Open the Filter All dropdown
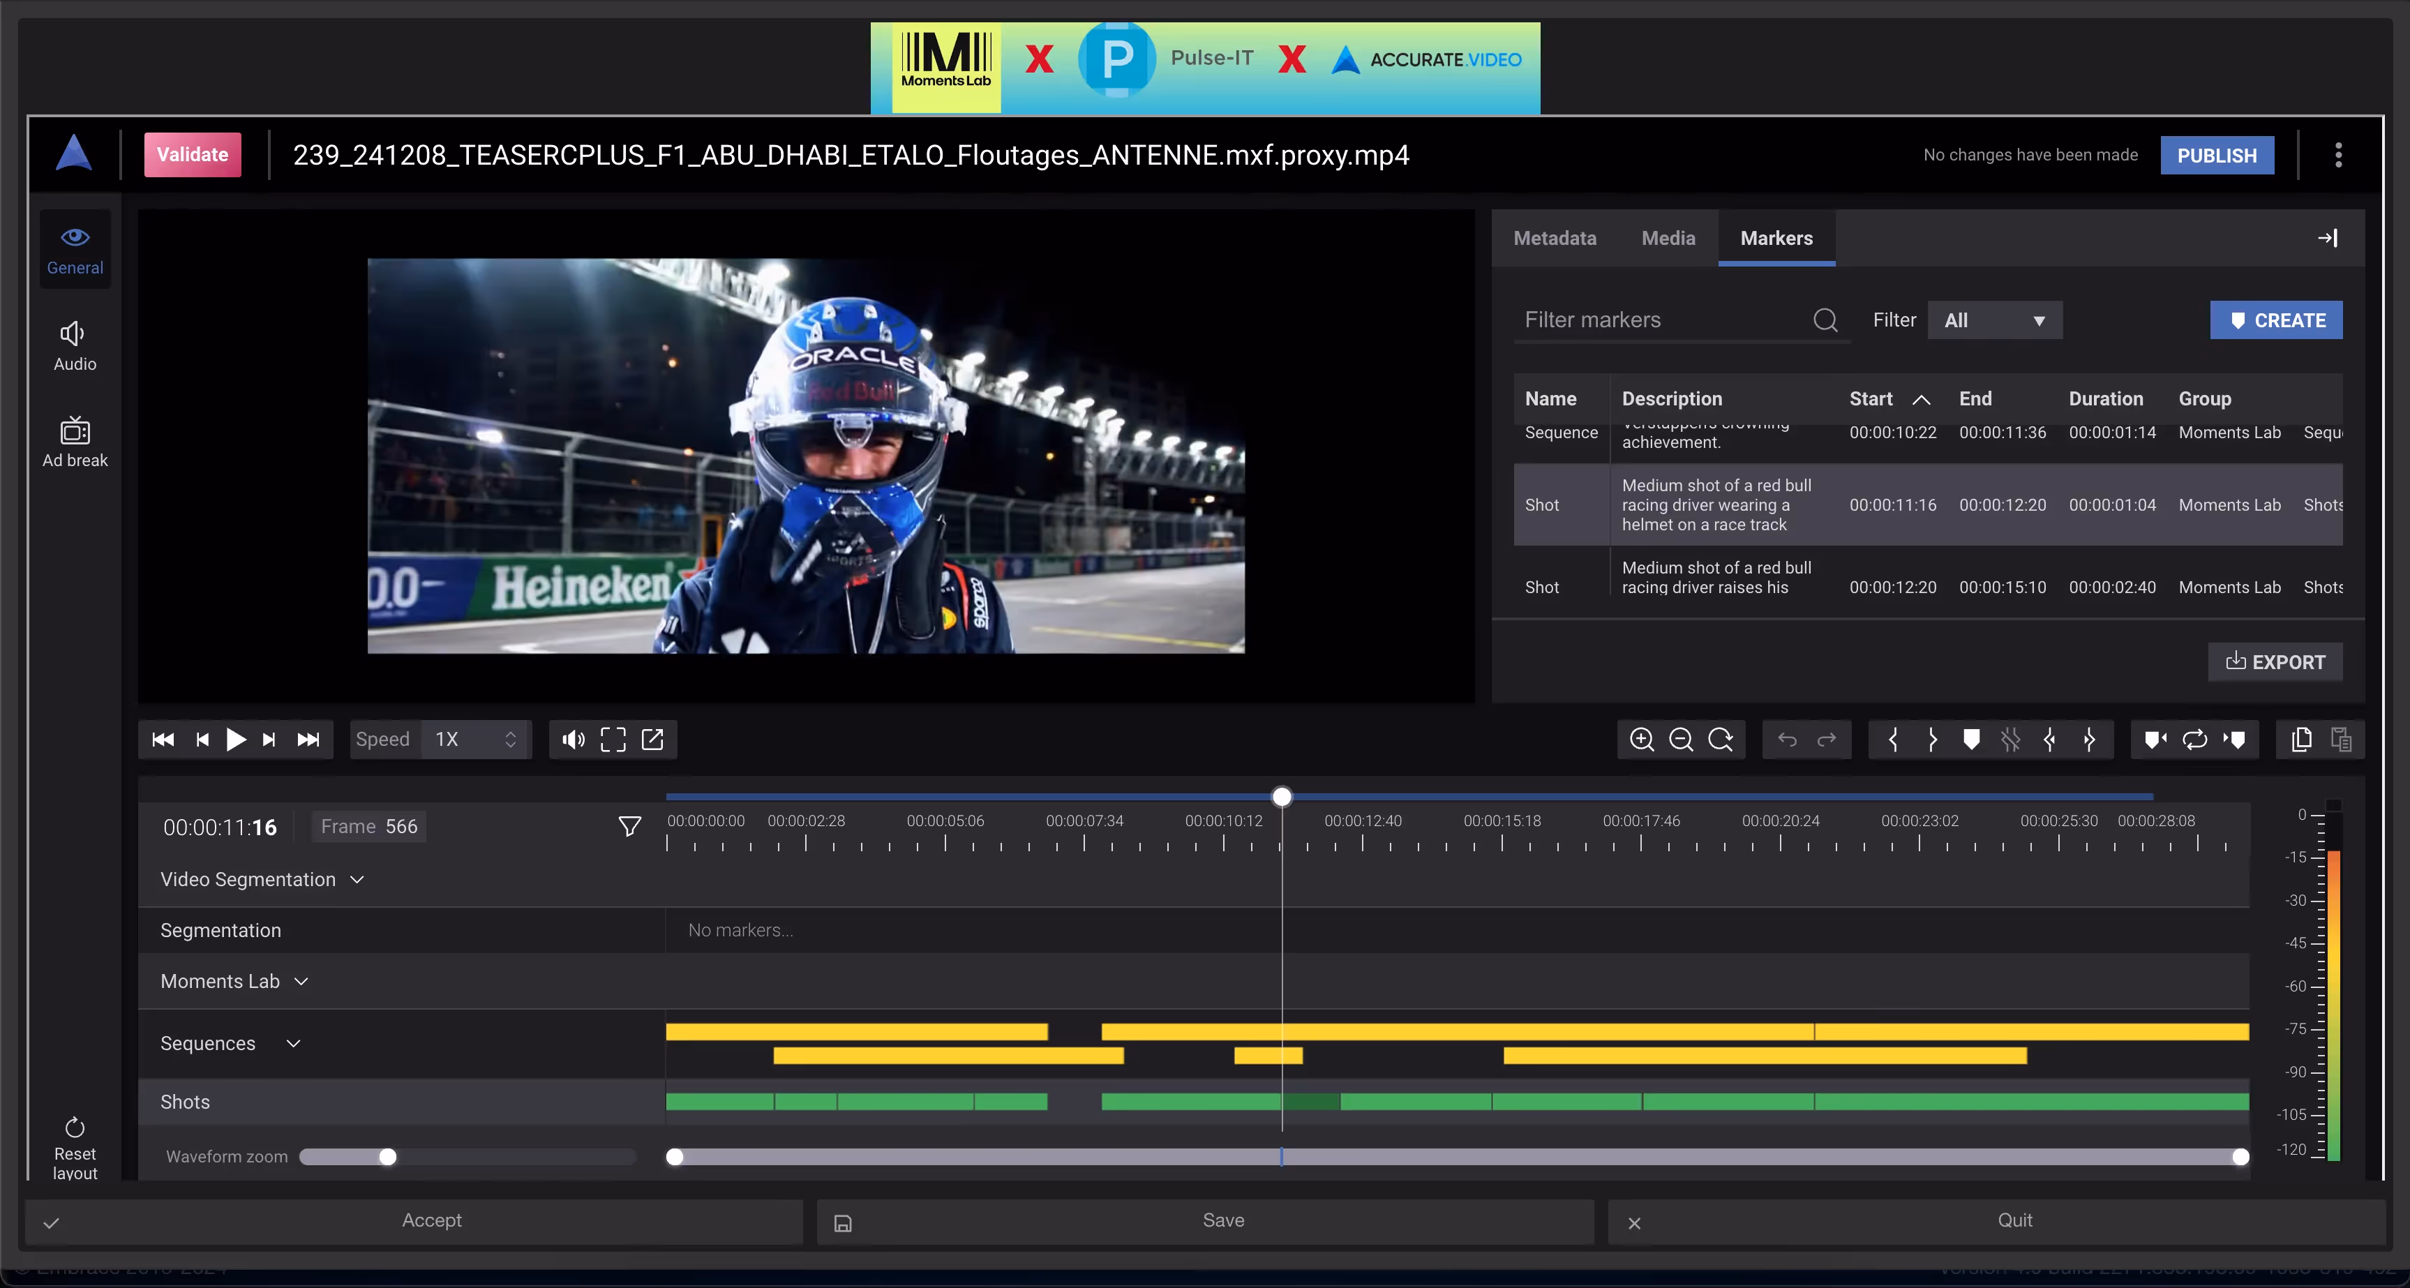The width and height of the screenshot is (2410, 1288). click(1993, 321)
